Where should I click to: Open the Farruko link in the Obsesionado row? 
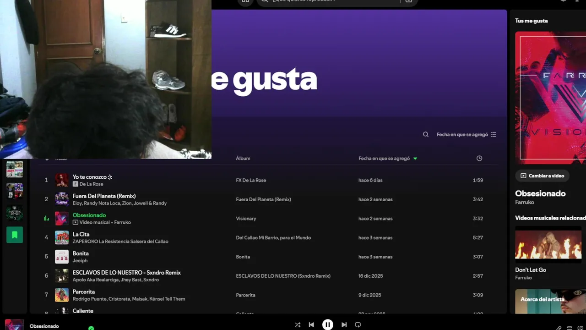click(123, 222)
